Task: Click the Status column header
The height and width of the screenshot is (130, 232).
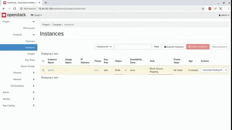Action: click(x=119, y=61)
